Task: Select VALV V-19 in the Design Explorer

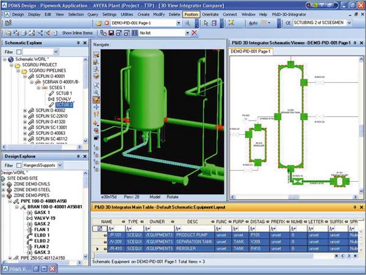Action: tap(45, 218)
